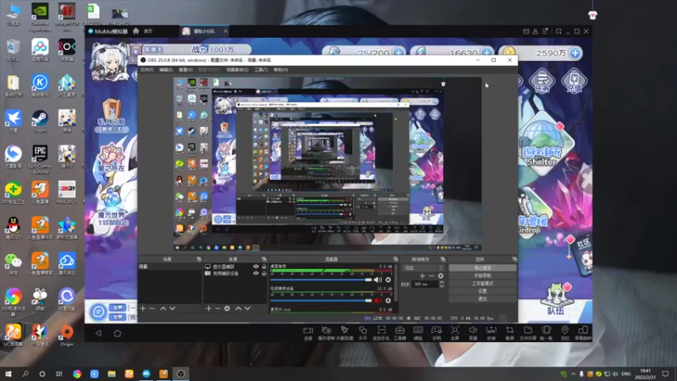Open the Origin desktop shortcut
Viewport: 677px width, 381px height.
67,335
